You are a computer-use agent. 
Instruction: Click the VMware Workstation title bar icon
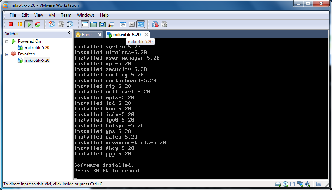[x=6, y=5]
